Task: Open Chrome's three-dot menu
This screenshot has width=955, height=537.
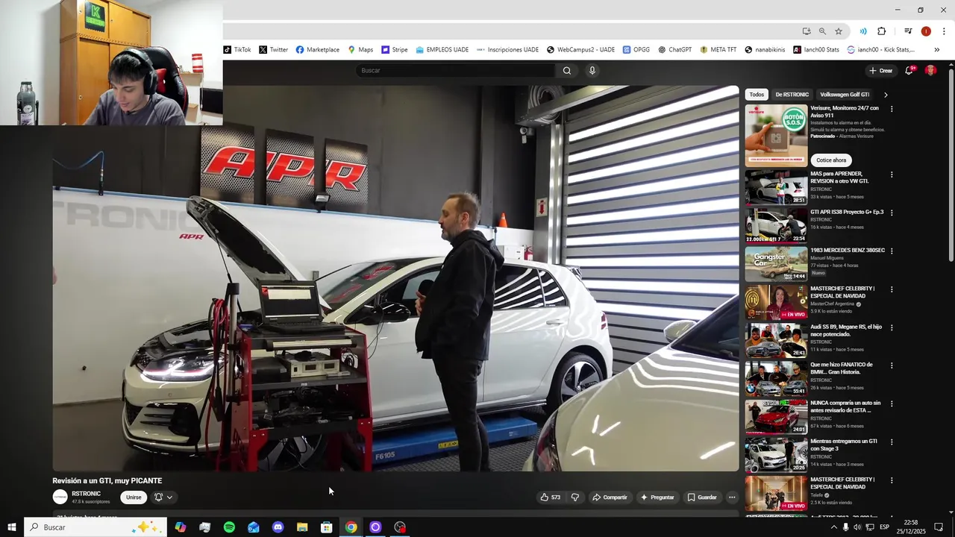Action: 944,31
